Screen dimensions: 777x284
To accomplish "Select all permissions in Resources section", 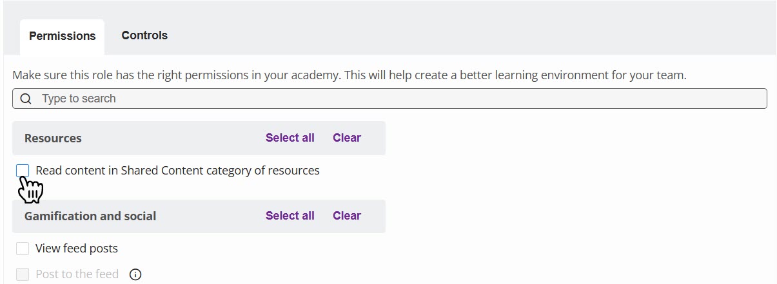I will pyautogui.click(x=290, y=138).
